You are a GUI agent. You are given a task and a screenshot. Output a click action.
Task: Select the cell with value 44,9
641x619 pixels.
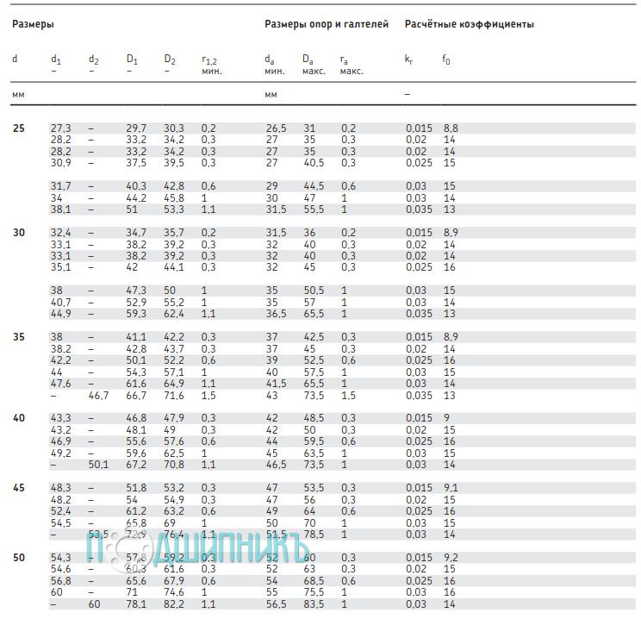pos(60,314)
